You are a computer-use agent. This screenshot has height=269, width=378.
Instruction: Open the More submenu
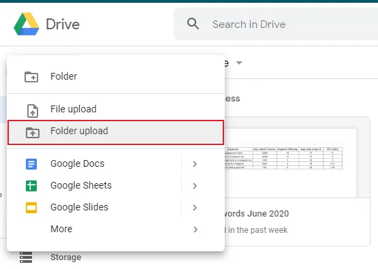point(116,229)
